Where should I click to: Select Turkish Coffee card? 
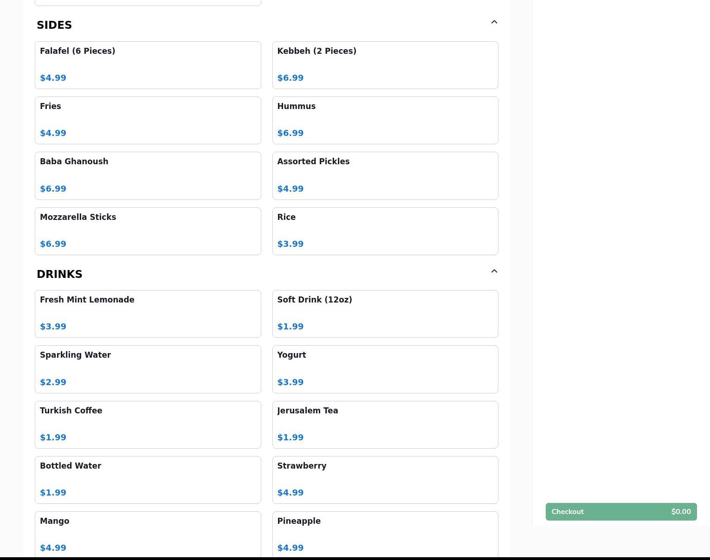tap(148, 425)
